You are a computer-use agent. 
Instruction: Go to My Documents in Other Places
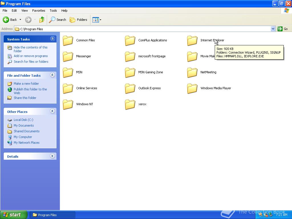click(24, 125)
